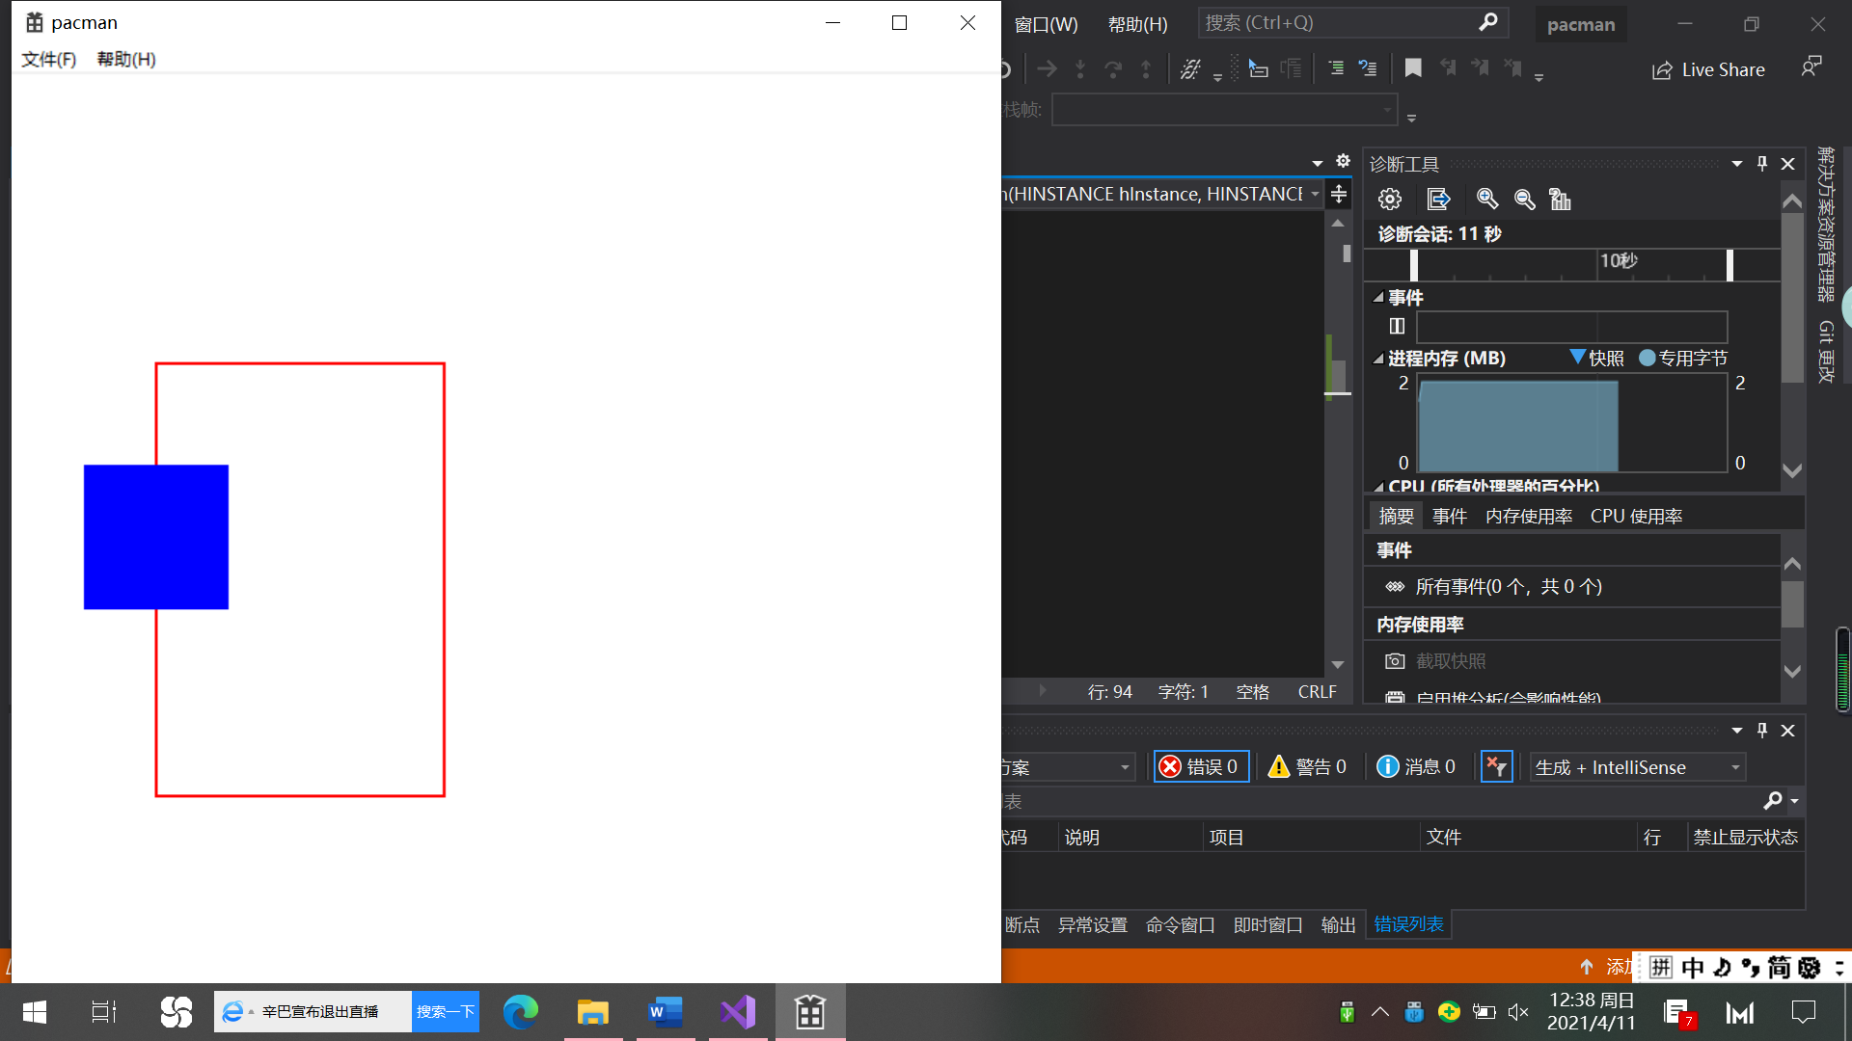
Task: Click 截取快照 camera snapshot
Action: coord(1436,661)
